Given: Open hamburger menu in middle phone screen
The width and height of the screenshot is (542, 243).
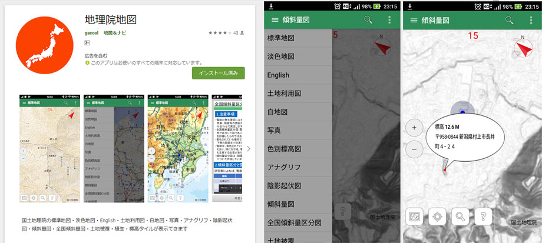Looking at the screenshot, I should pyautogui.click(x=275, y=20).
